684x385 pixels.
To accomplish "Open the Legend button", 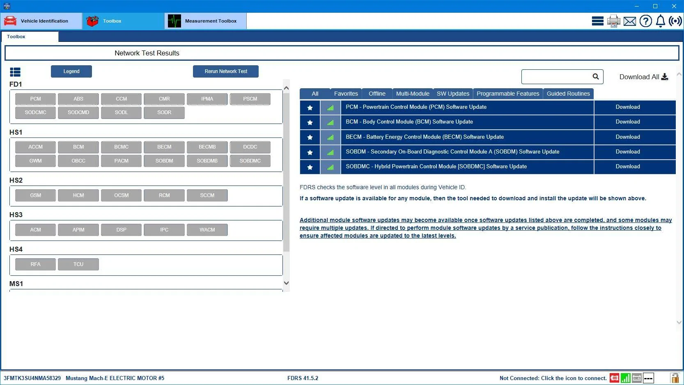I will click(x=71, y=71).
